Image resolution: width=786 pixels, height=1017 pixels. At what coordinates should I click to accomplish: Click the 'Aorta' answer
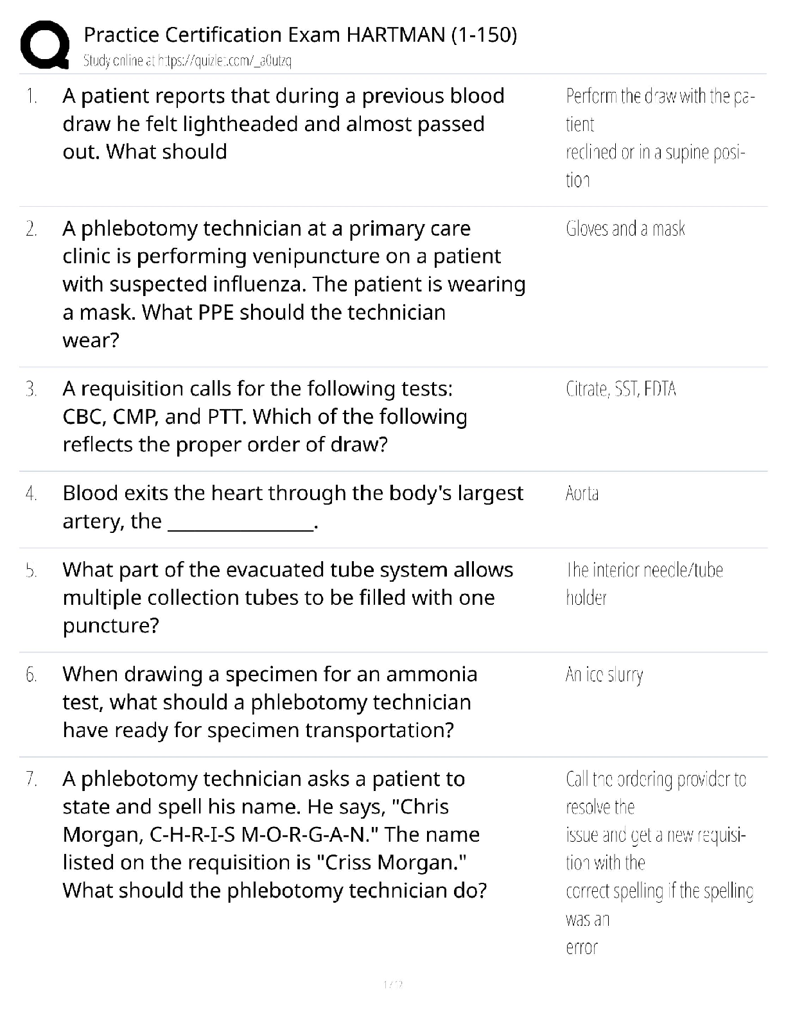pos(582,494)
